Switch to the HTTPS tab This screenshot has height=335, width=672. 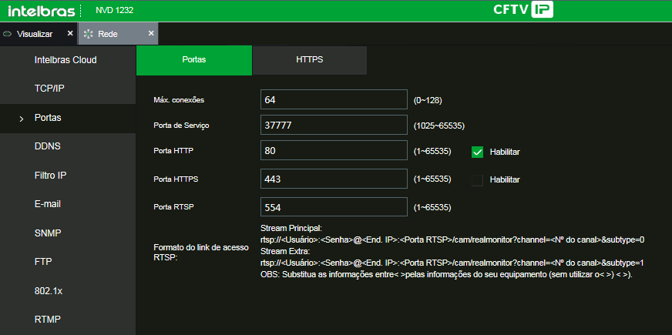click(x=309, y=60)
